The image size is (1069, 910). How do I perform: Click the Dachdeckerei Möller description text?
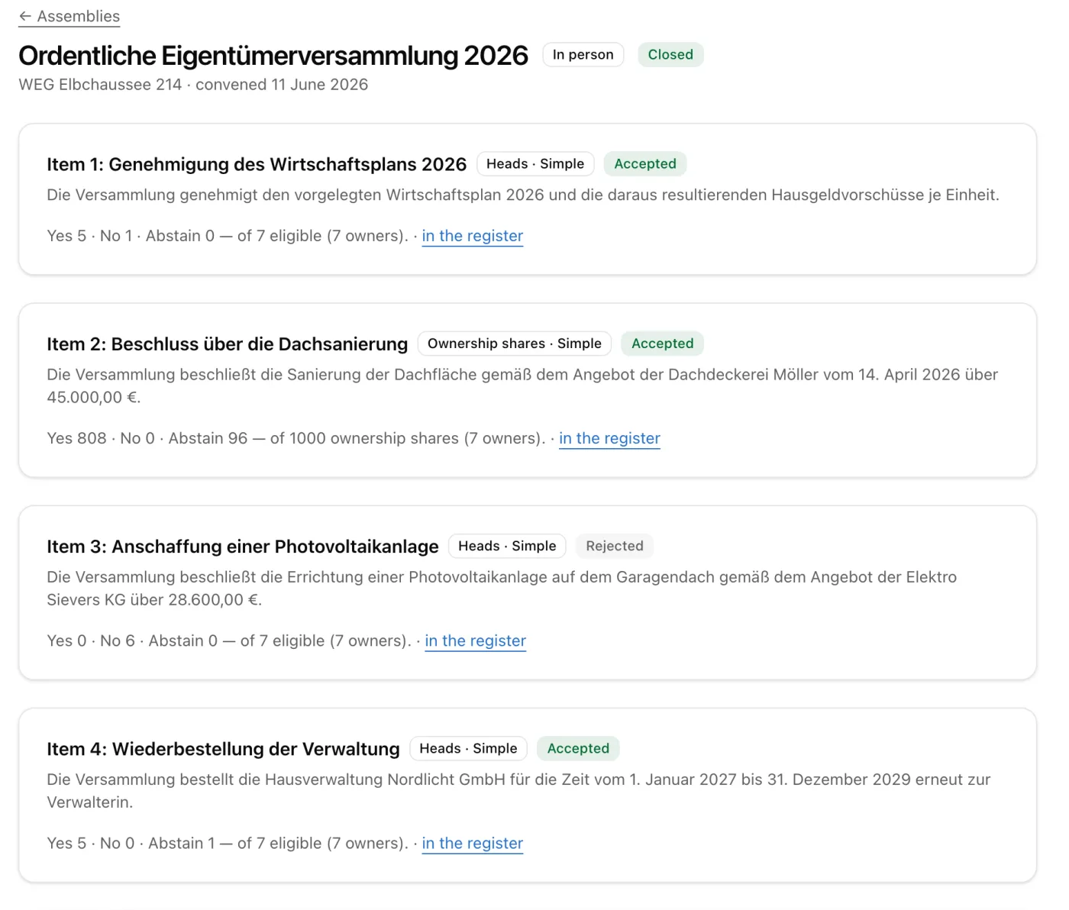click(523, 386)
